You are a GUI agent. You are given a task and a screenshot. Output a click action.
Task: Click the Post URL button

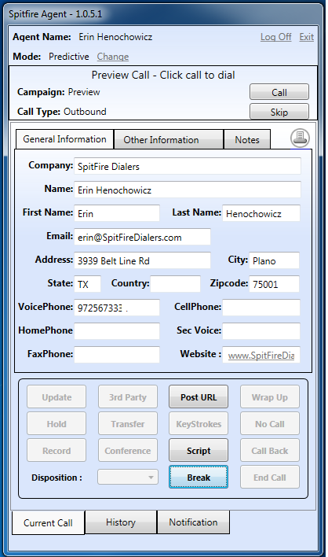point(199,397)
